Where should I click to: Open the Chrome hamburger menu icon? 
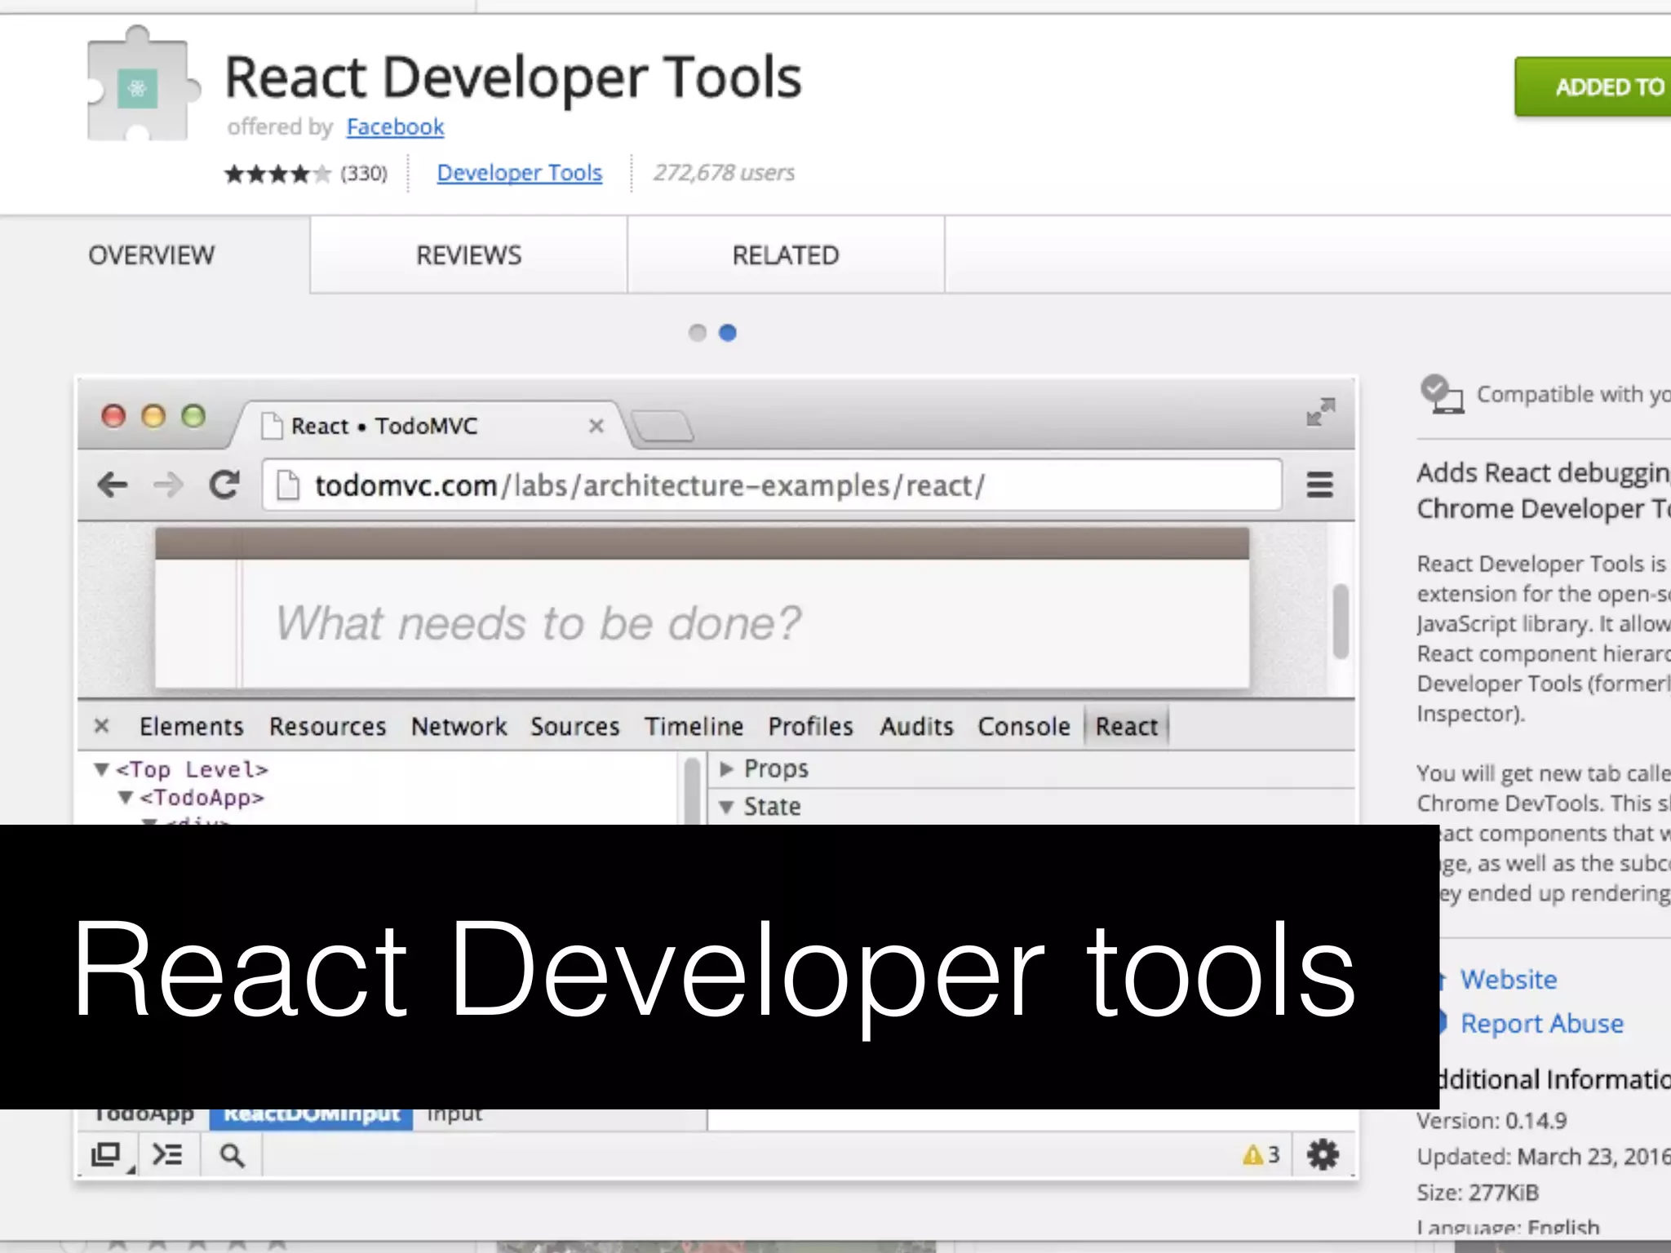tap(1319, 485)
